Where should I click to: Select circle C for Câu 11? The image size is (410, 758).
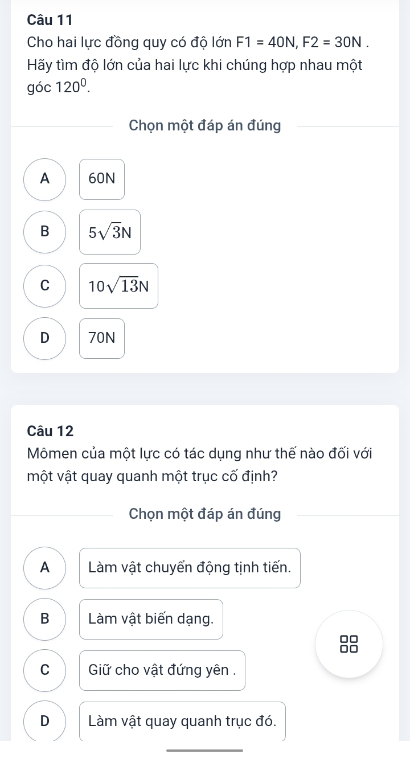point(45,286)
